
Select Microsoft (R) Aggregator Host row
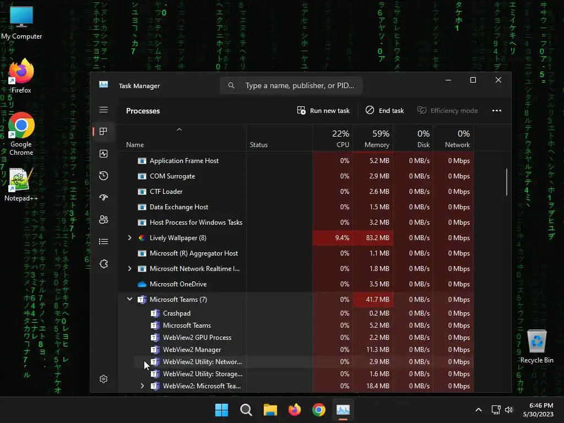tap(295, 253)
